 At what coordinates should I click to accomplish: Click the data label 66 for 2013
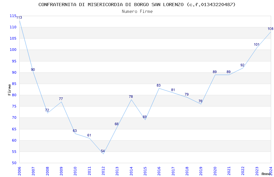(x=117, y=124)
